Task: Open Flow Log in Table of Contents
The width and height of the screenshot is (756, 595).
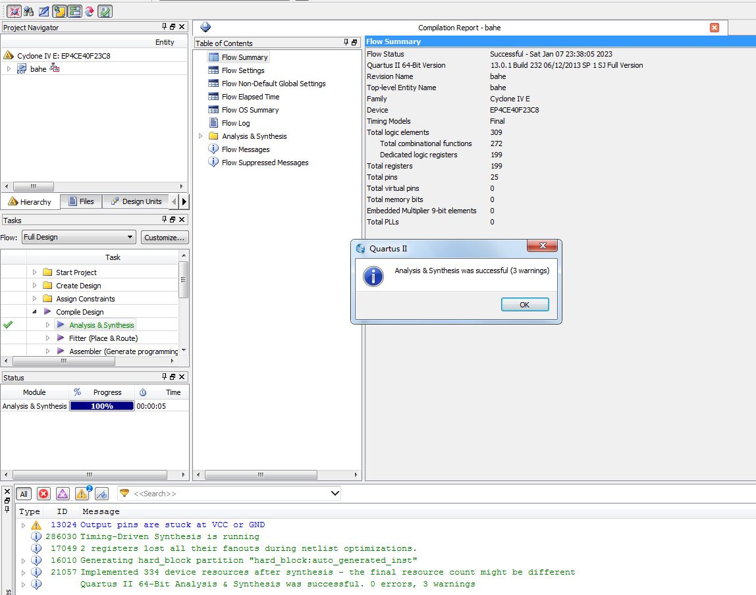Action: pos(235,123)
